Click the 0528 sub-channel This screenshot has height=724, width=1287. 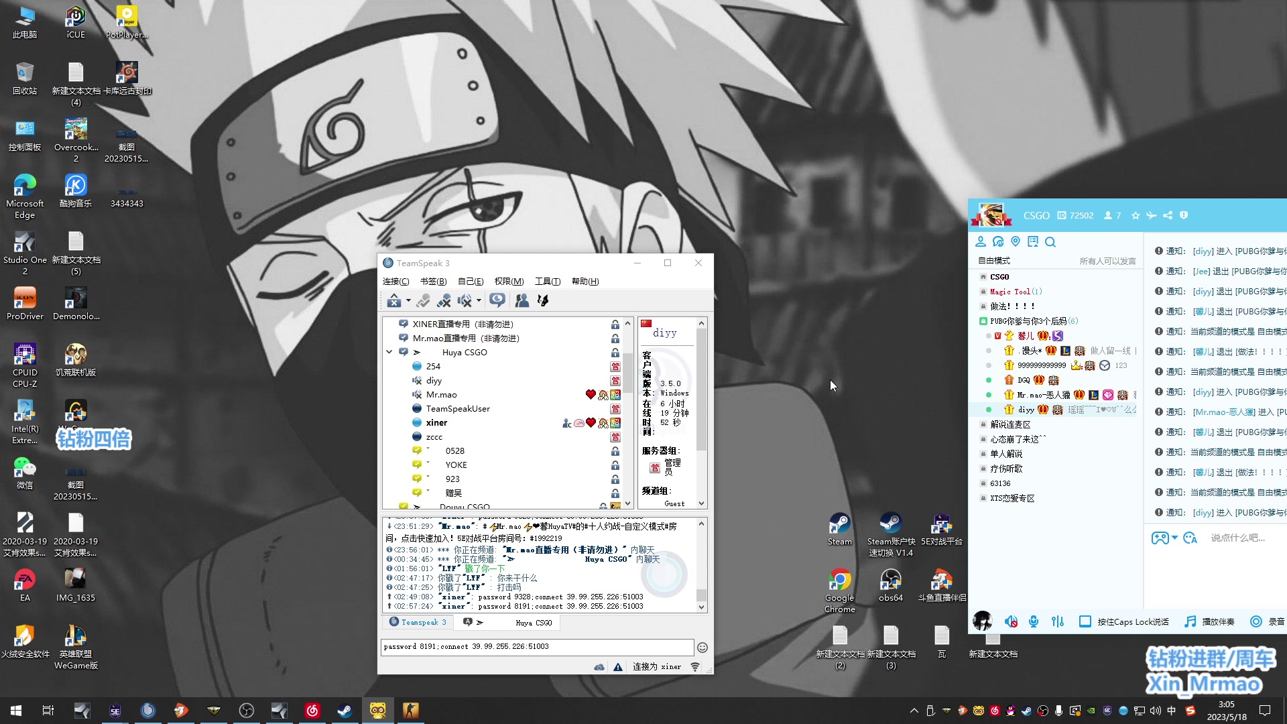pyautogui.click(x=454, y=451)
